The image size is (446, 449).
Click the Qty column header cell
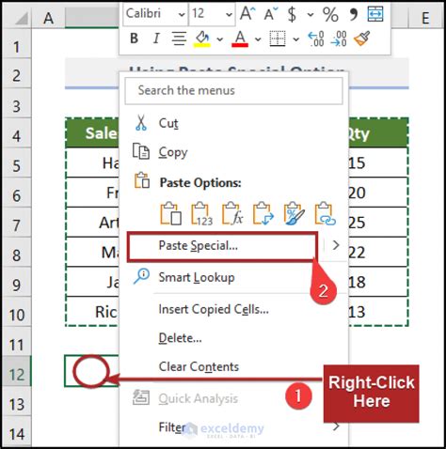pyautogui.click(x=378, y=133)
